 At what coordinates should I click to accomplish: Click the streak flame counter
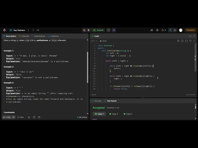pyautogui.click(x=164, y=30)
